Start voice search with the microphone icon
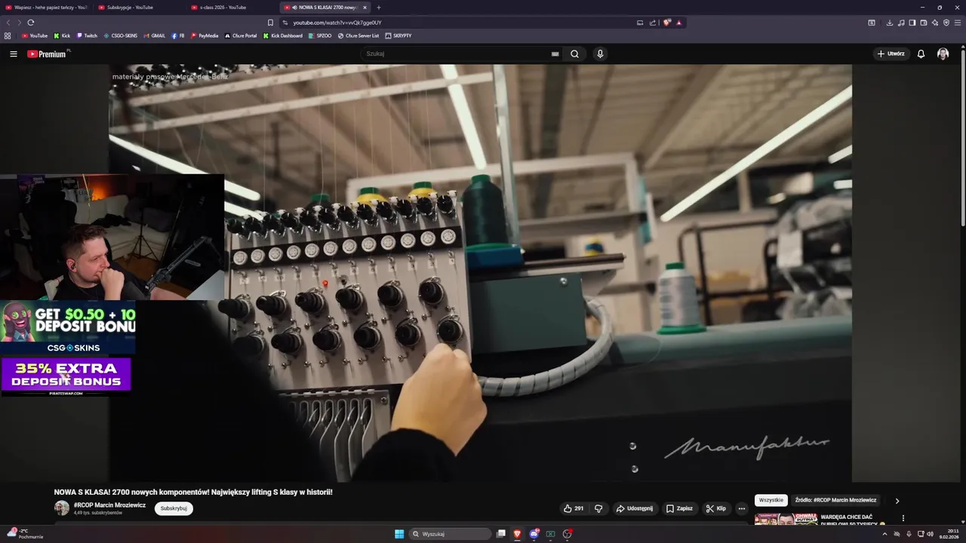This screenshot has width=966, height=543. [600, 54]
